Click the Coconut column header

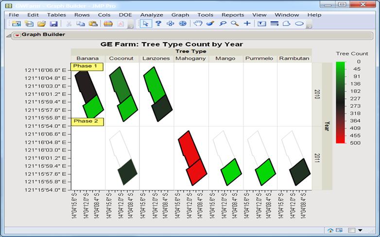(x=121, y=58)
